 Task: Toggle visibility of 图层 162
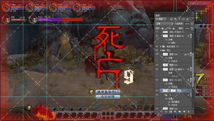click(157, 65)
